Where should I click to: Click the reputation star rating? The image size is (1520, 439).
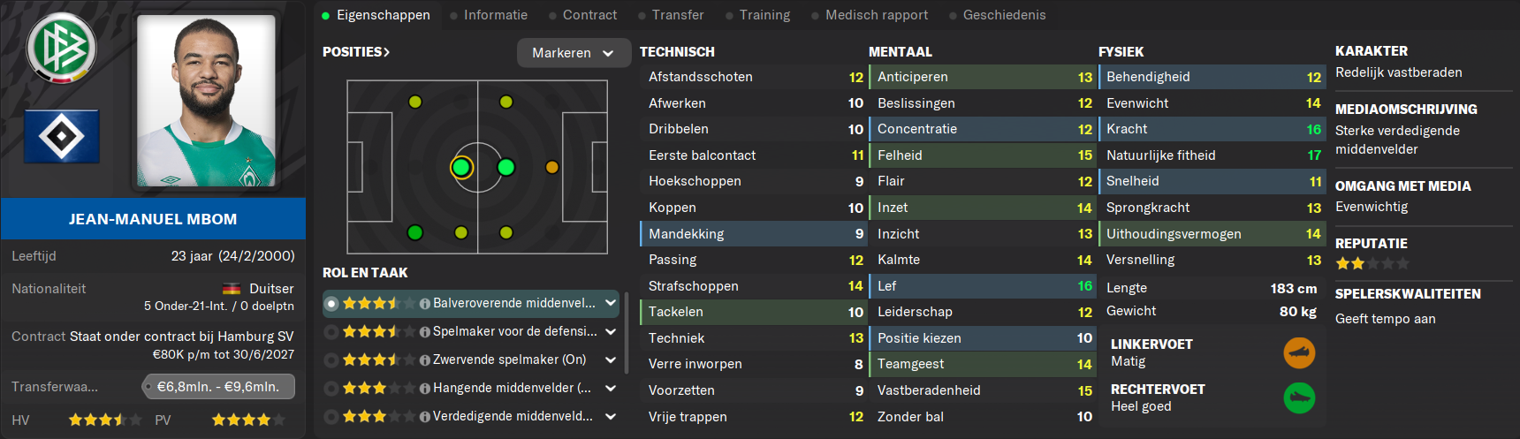click(x=1372, y=263)
